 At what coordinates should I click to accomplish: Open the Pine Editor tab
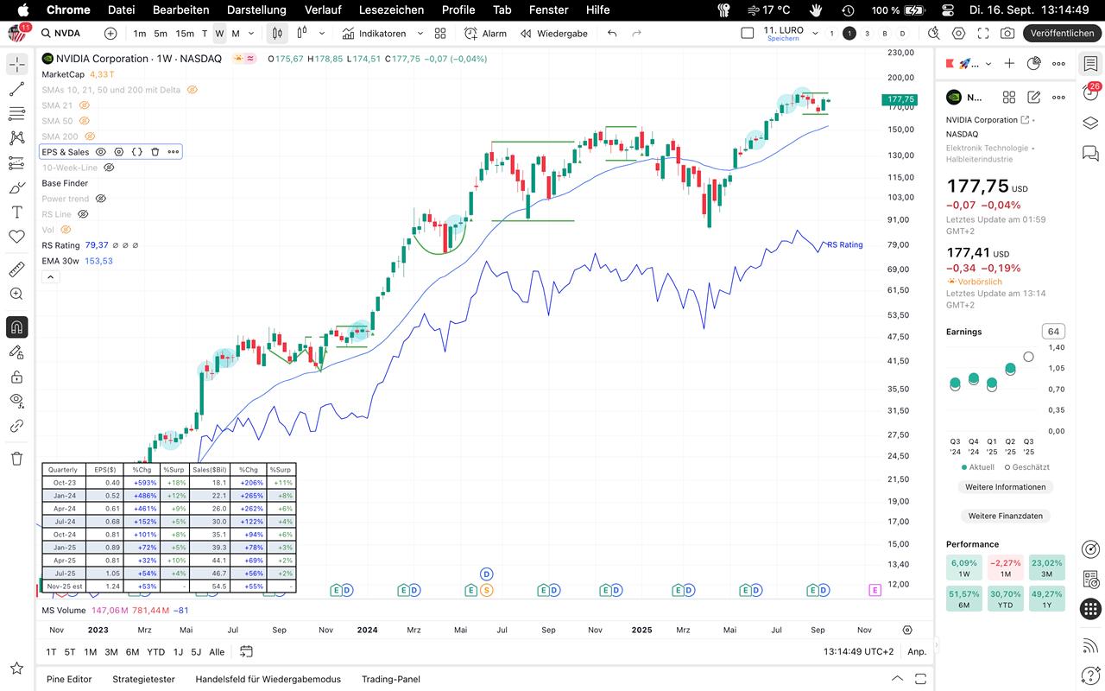point(69,679)
